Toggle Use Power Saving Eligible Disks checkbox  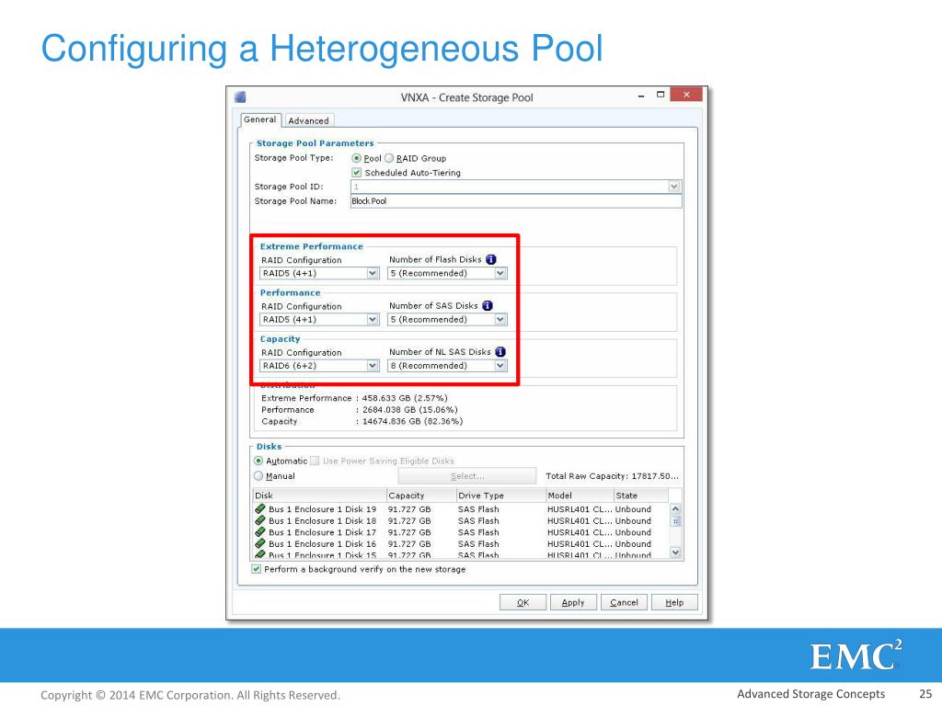pos(315,461)
